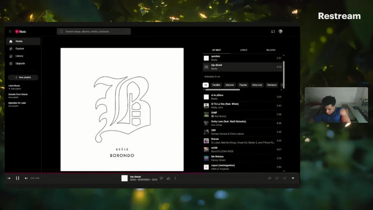Click Bubalu song thumbnail
This screenshot has height=210, width=373.
click(x=206, y=141)
